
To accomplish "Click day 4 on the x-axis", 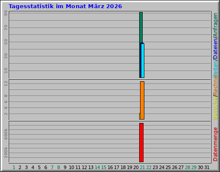I will coord(33,167).
